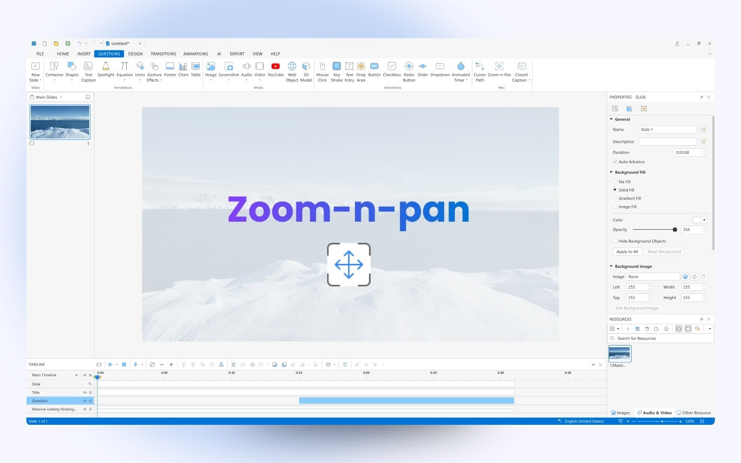Add a Drop Area

pyautogui.click(x=361, y=72)
